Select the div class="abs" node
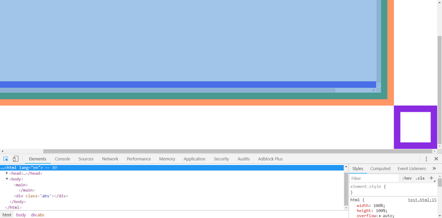This screenshot has width=442, height=218. point(41,196)
